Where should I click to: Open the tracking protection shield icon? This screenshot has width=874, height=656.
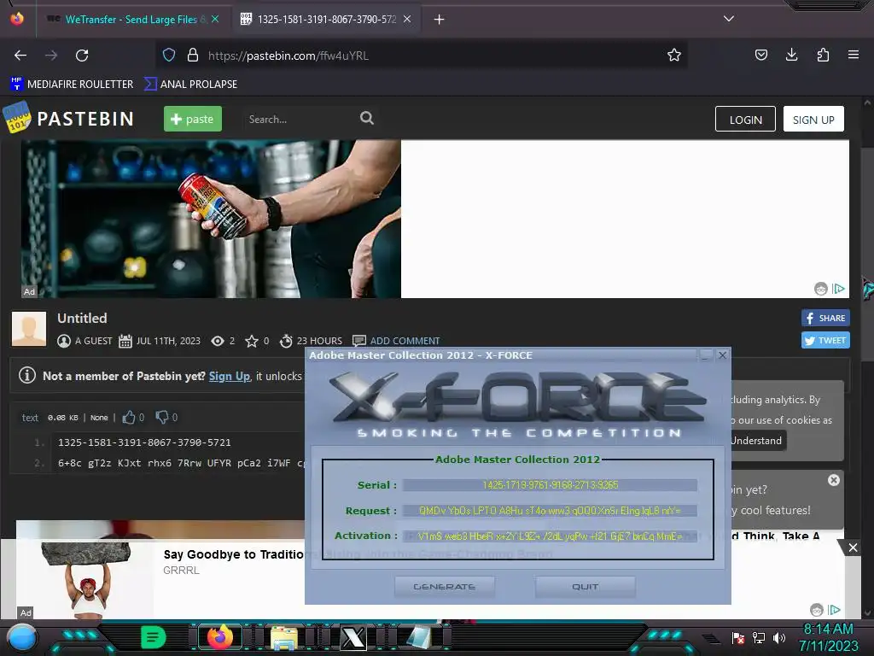[x=169, y=56]
